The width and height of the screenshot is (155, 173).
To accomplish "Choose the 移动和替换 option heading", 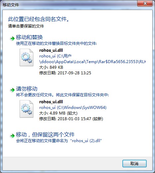I will point(29,37).
